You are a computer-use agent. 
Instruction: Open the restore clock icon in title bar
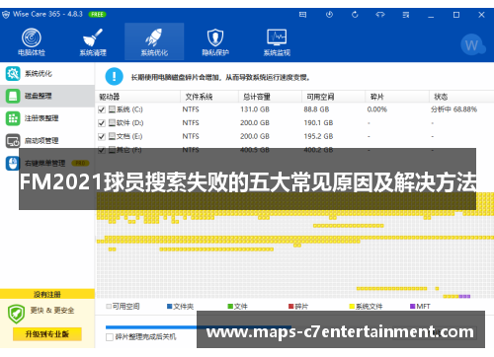[329, 15]
